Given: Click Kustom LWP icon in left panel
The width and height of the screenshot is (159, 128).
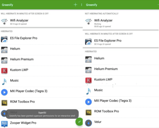Looking at the screenshot, I should 4,71.
